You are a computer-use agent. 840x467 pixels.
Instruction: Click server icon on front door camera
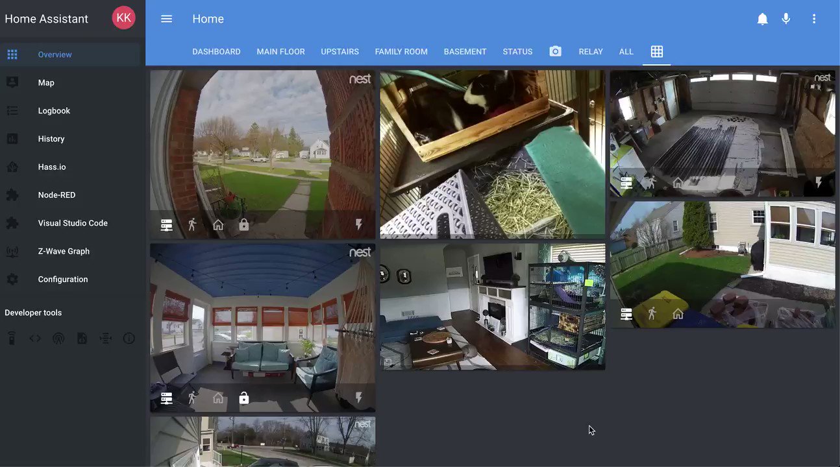point(167,224)
